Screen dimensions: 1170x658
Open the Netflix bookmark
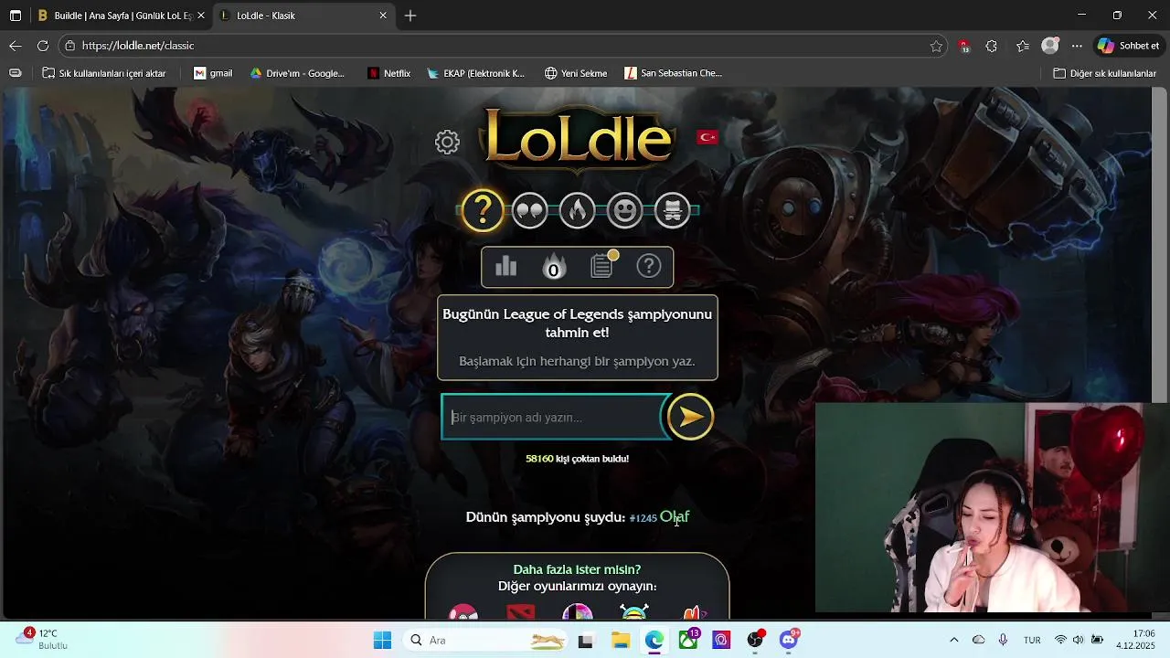(x=388, y=73)
